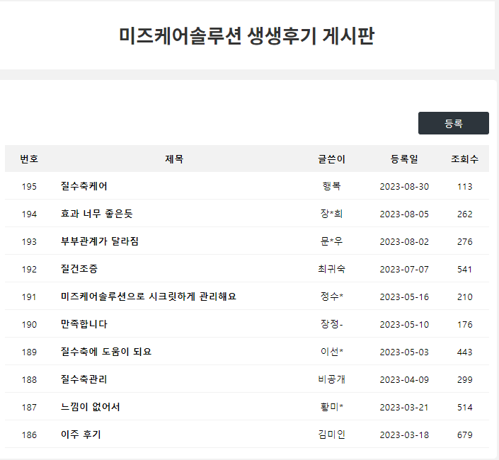Click view count 276

464,242
